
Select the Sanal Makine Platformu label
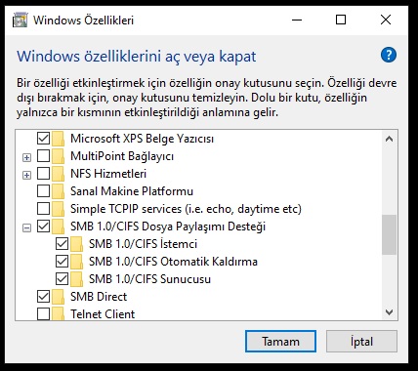(132, 191)
